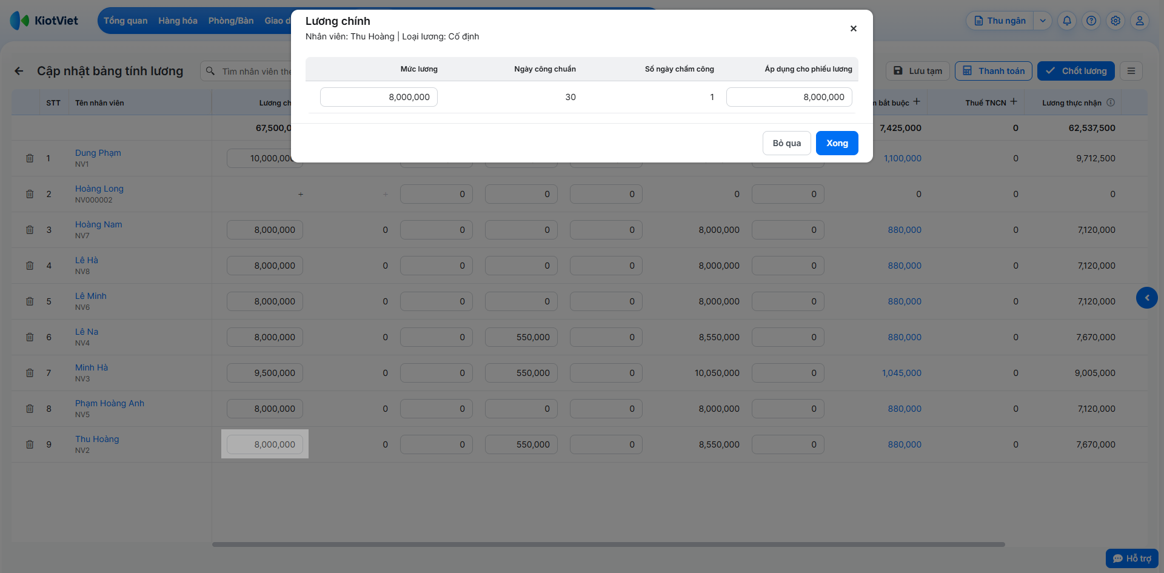1164x573 pixels.
Task: Open Thu Hoàng deduction 880,000
Action: click(x=905, y=444)
